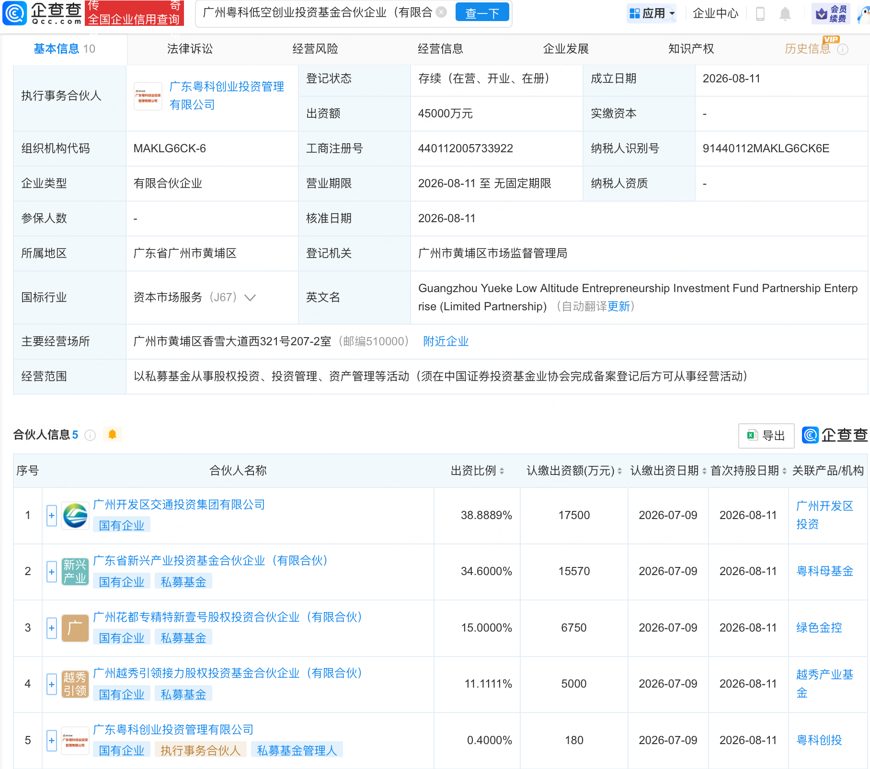This screenshot has height=769, width=870.
Task: Switch to the 经营信息 tab
Action: click(x=440, y=49)
